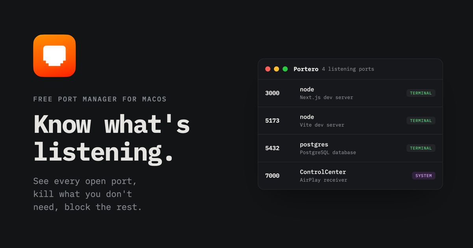Click the node process name on port 5173
Image resolution: width=473 pixels, height=248 pixels.
[x=307, y=117]
